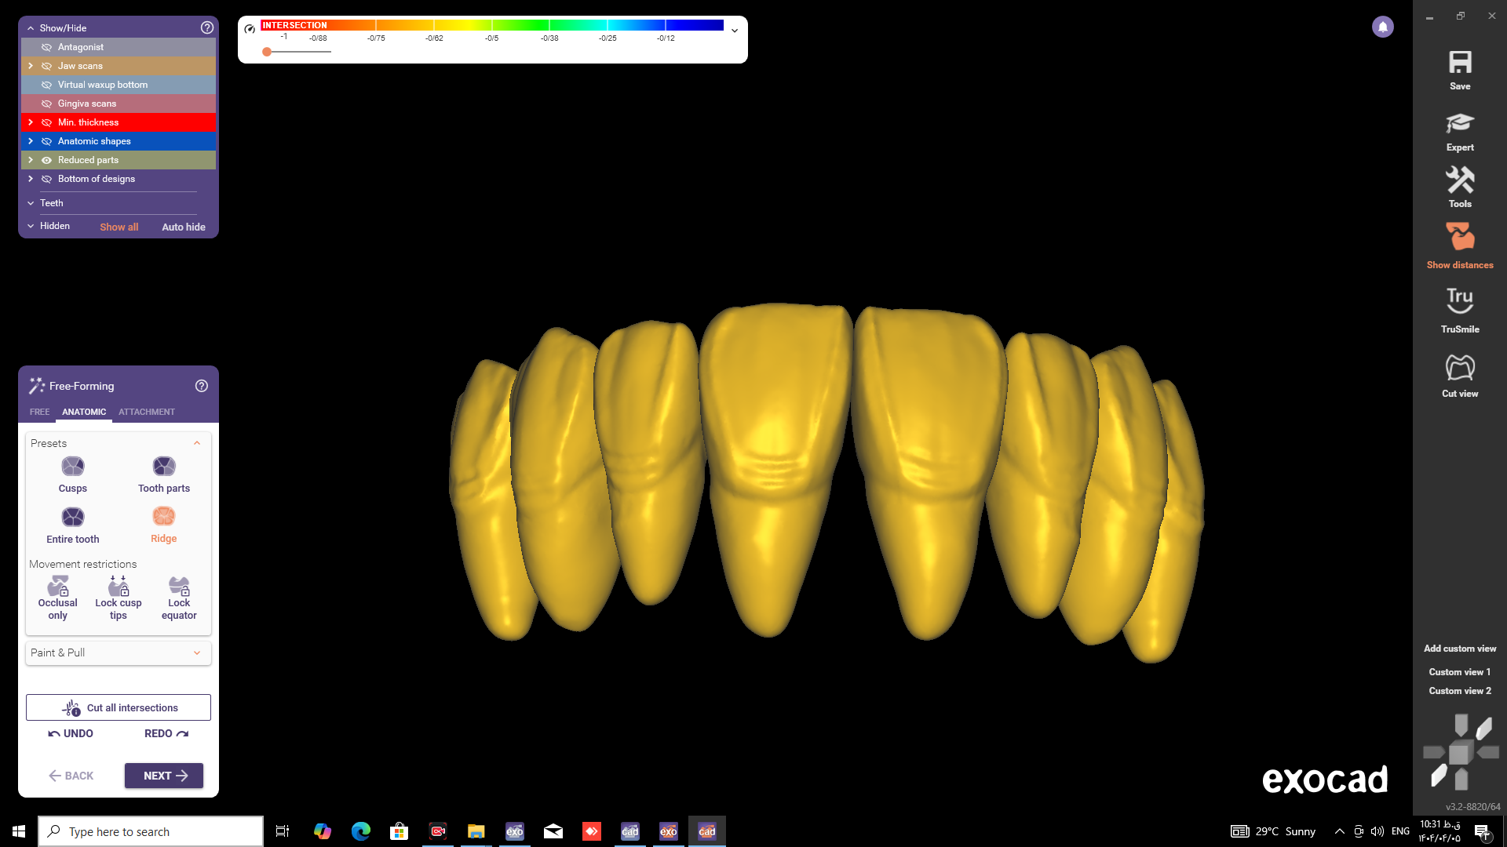Expand the Jaw scans group
This screenshot has width=1507, height=847.
pos(30,66)
